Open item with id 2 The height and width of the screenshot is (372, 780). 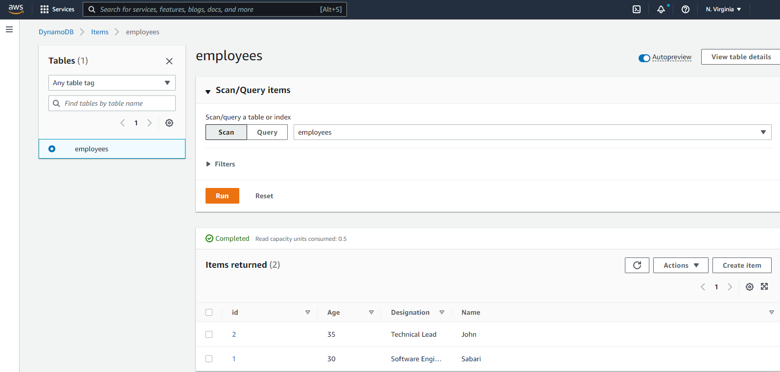coord(234,334)
